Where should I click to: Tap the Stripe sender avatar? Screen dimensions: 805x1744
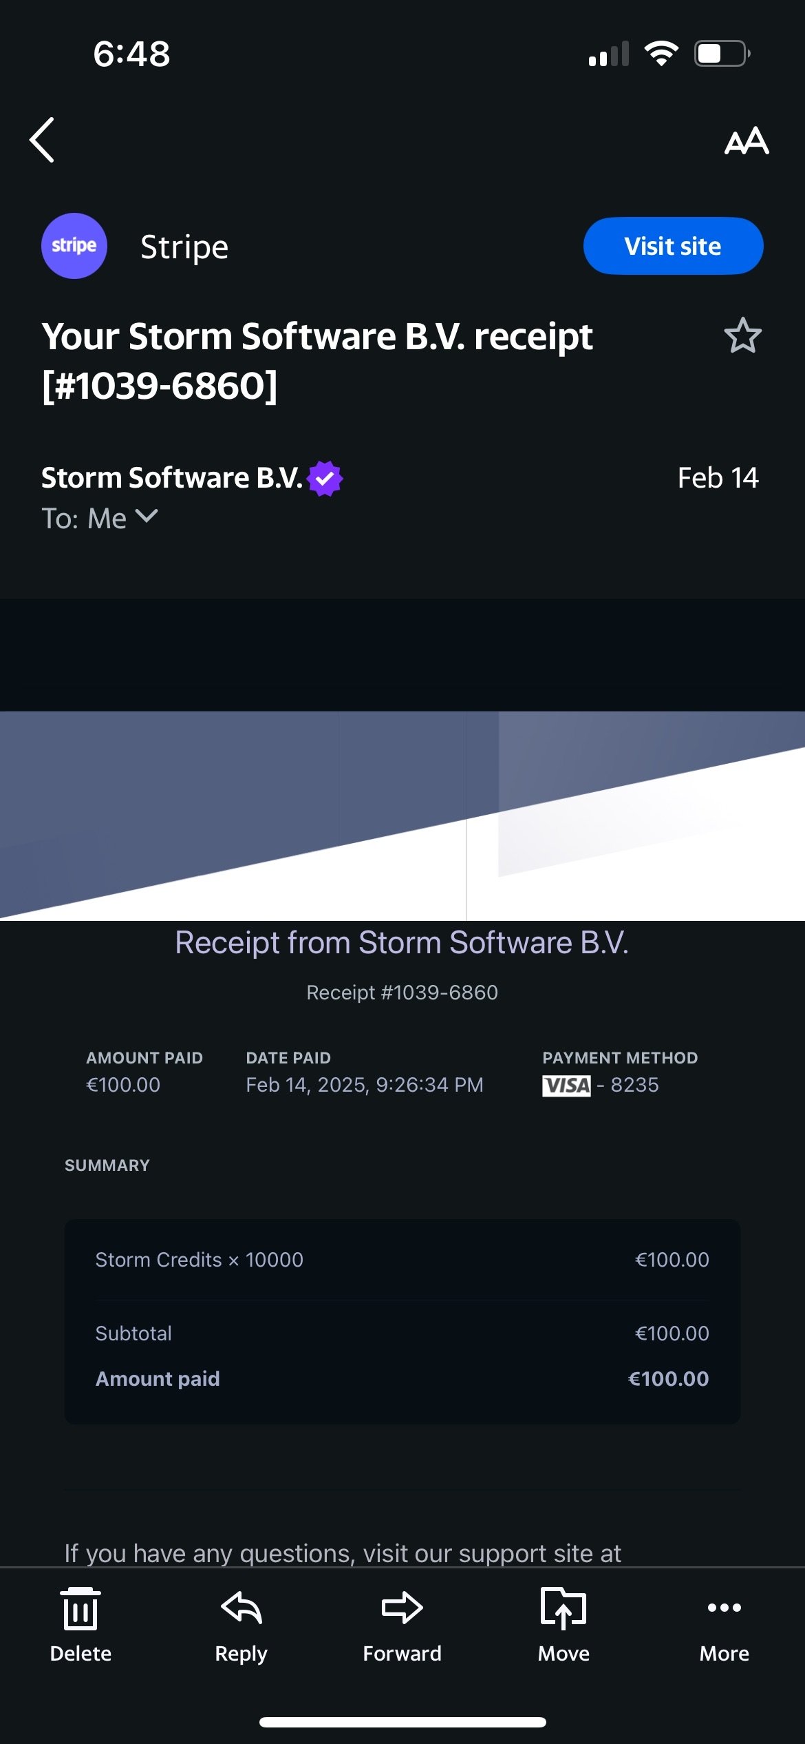click(x=74, y=246)
